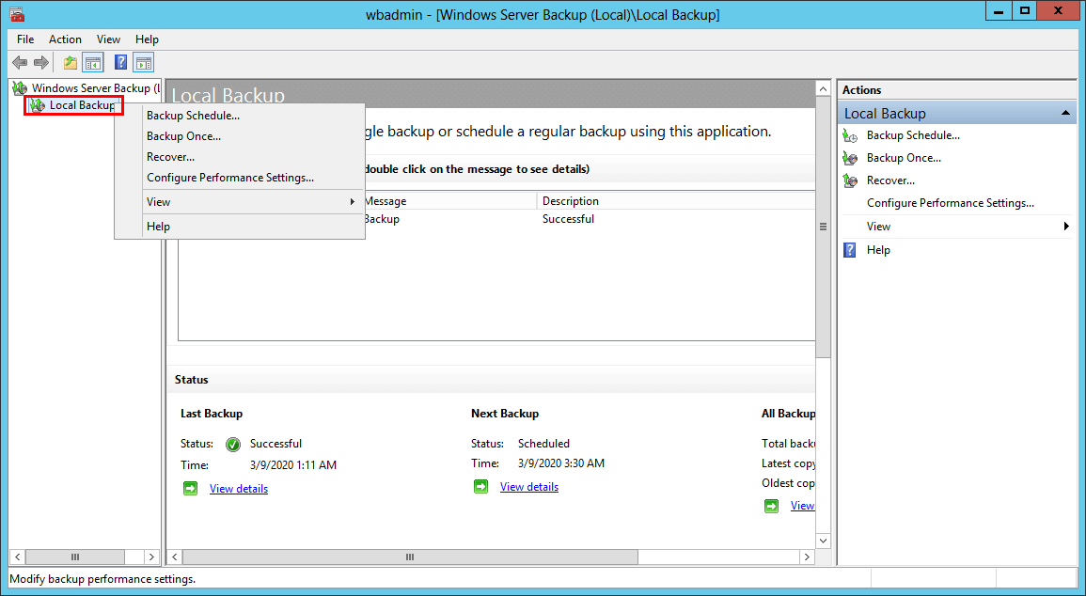Click the blue Help icon in the toolbar
1086x596 pixels.
pos(120,63)
